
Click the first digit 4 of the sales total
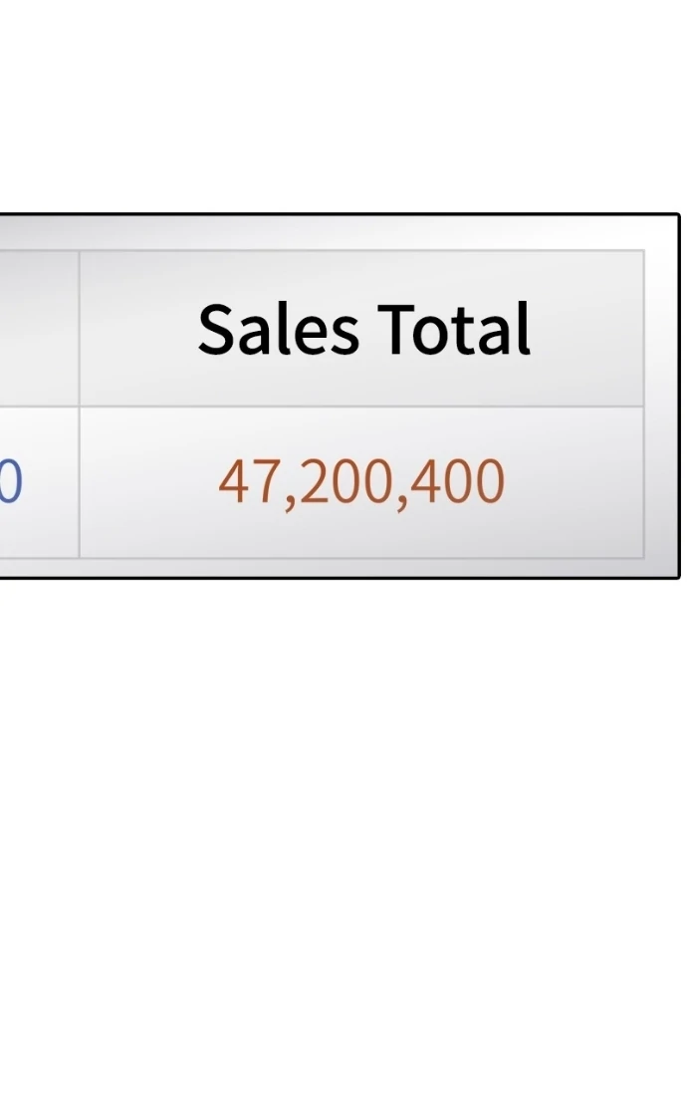(233, 482)
